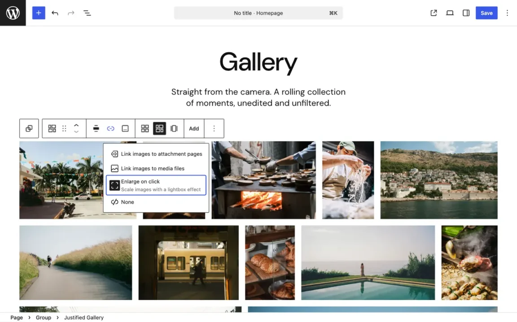Screen dimensions: 517x322
Task: Click the Gallery heading
Action: (258, 62)
